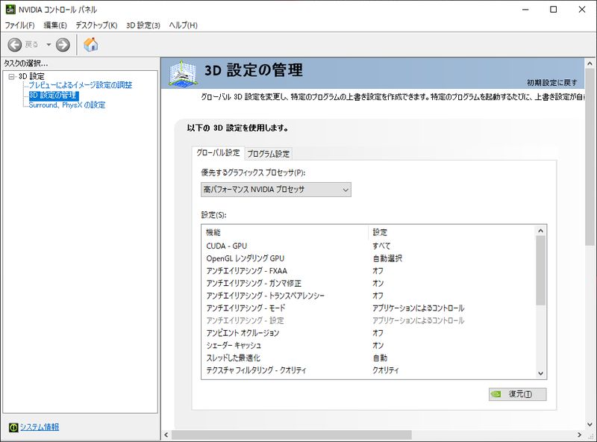Switch to the プログラム設定 tab
The height and width of the screenshot is (442, 597).
tap(269, 154)
